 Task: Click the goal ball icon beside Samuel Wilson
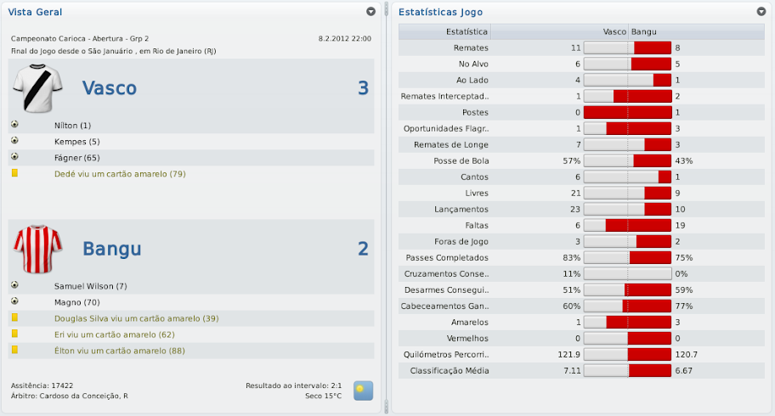click(14, 285)
